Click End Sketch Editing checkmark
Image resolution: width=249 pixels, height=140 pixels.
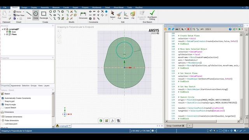[x=152, y=15]
